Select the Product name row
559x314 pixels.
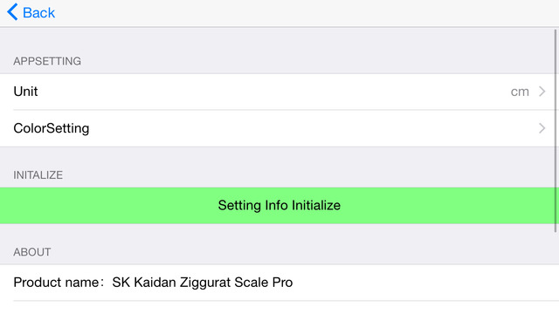279,283
